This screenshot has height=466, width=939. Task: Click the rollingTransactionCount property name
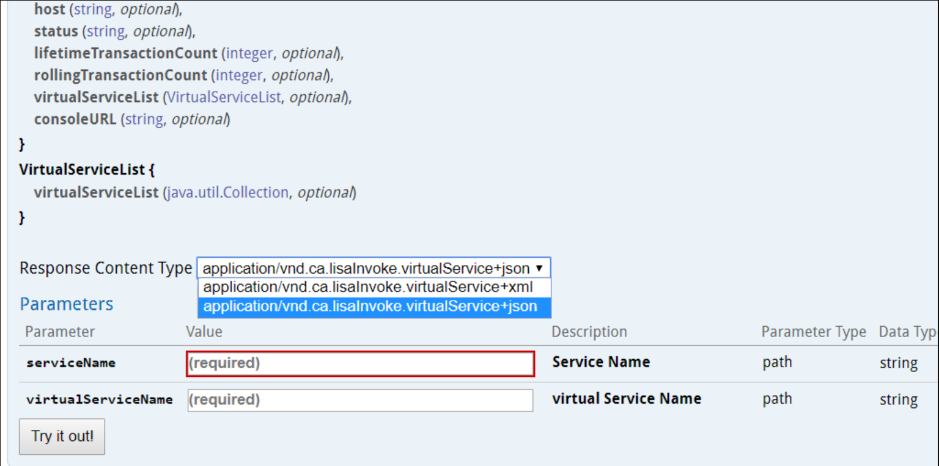[x=120, y=75]
